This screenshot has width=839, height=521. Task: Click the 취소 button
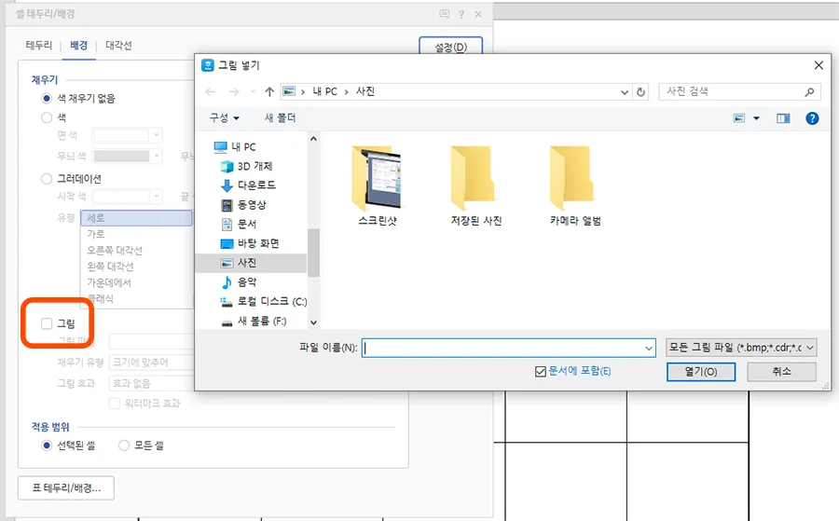point(781,372)
